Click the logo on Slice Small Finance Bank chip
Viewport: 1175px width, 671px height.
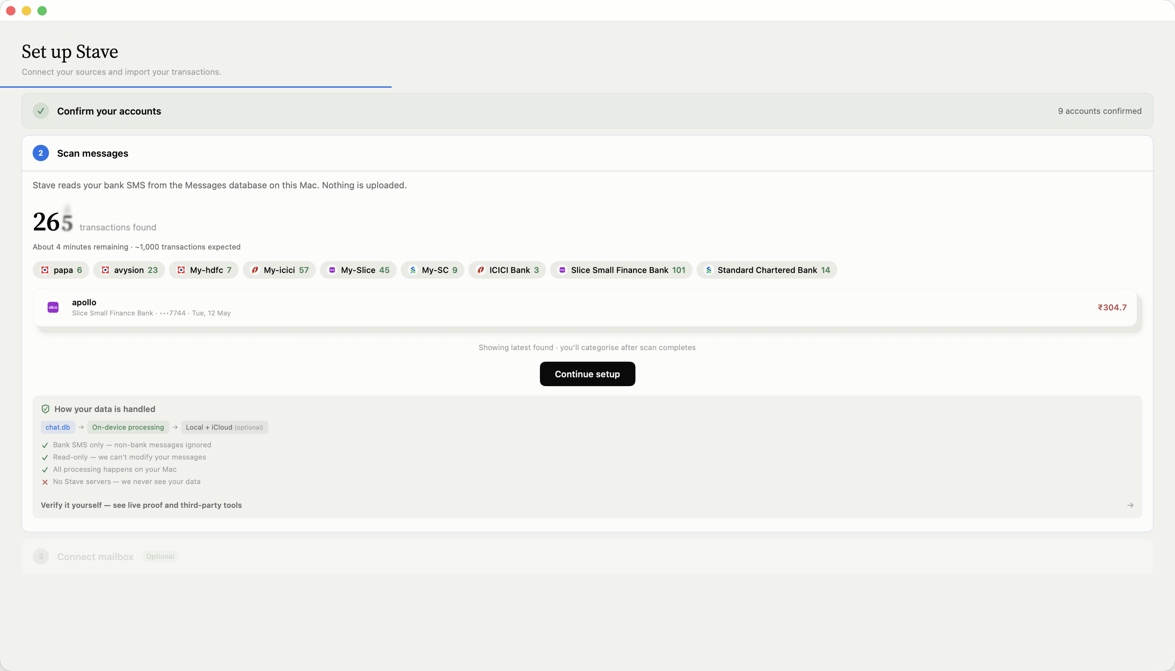click(x=562, y=270)
